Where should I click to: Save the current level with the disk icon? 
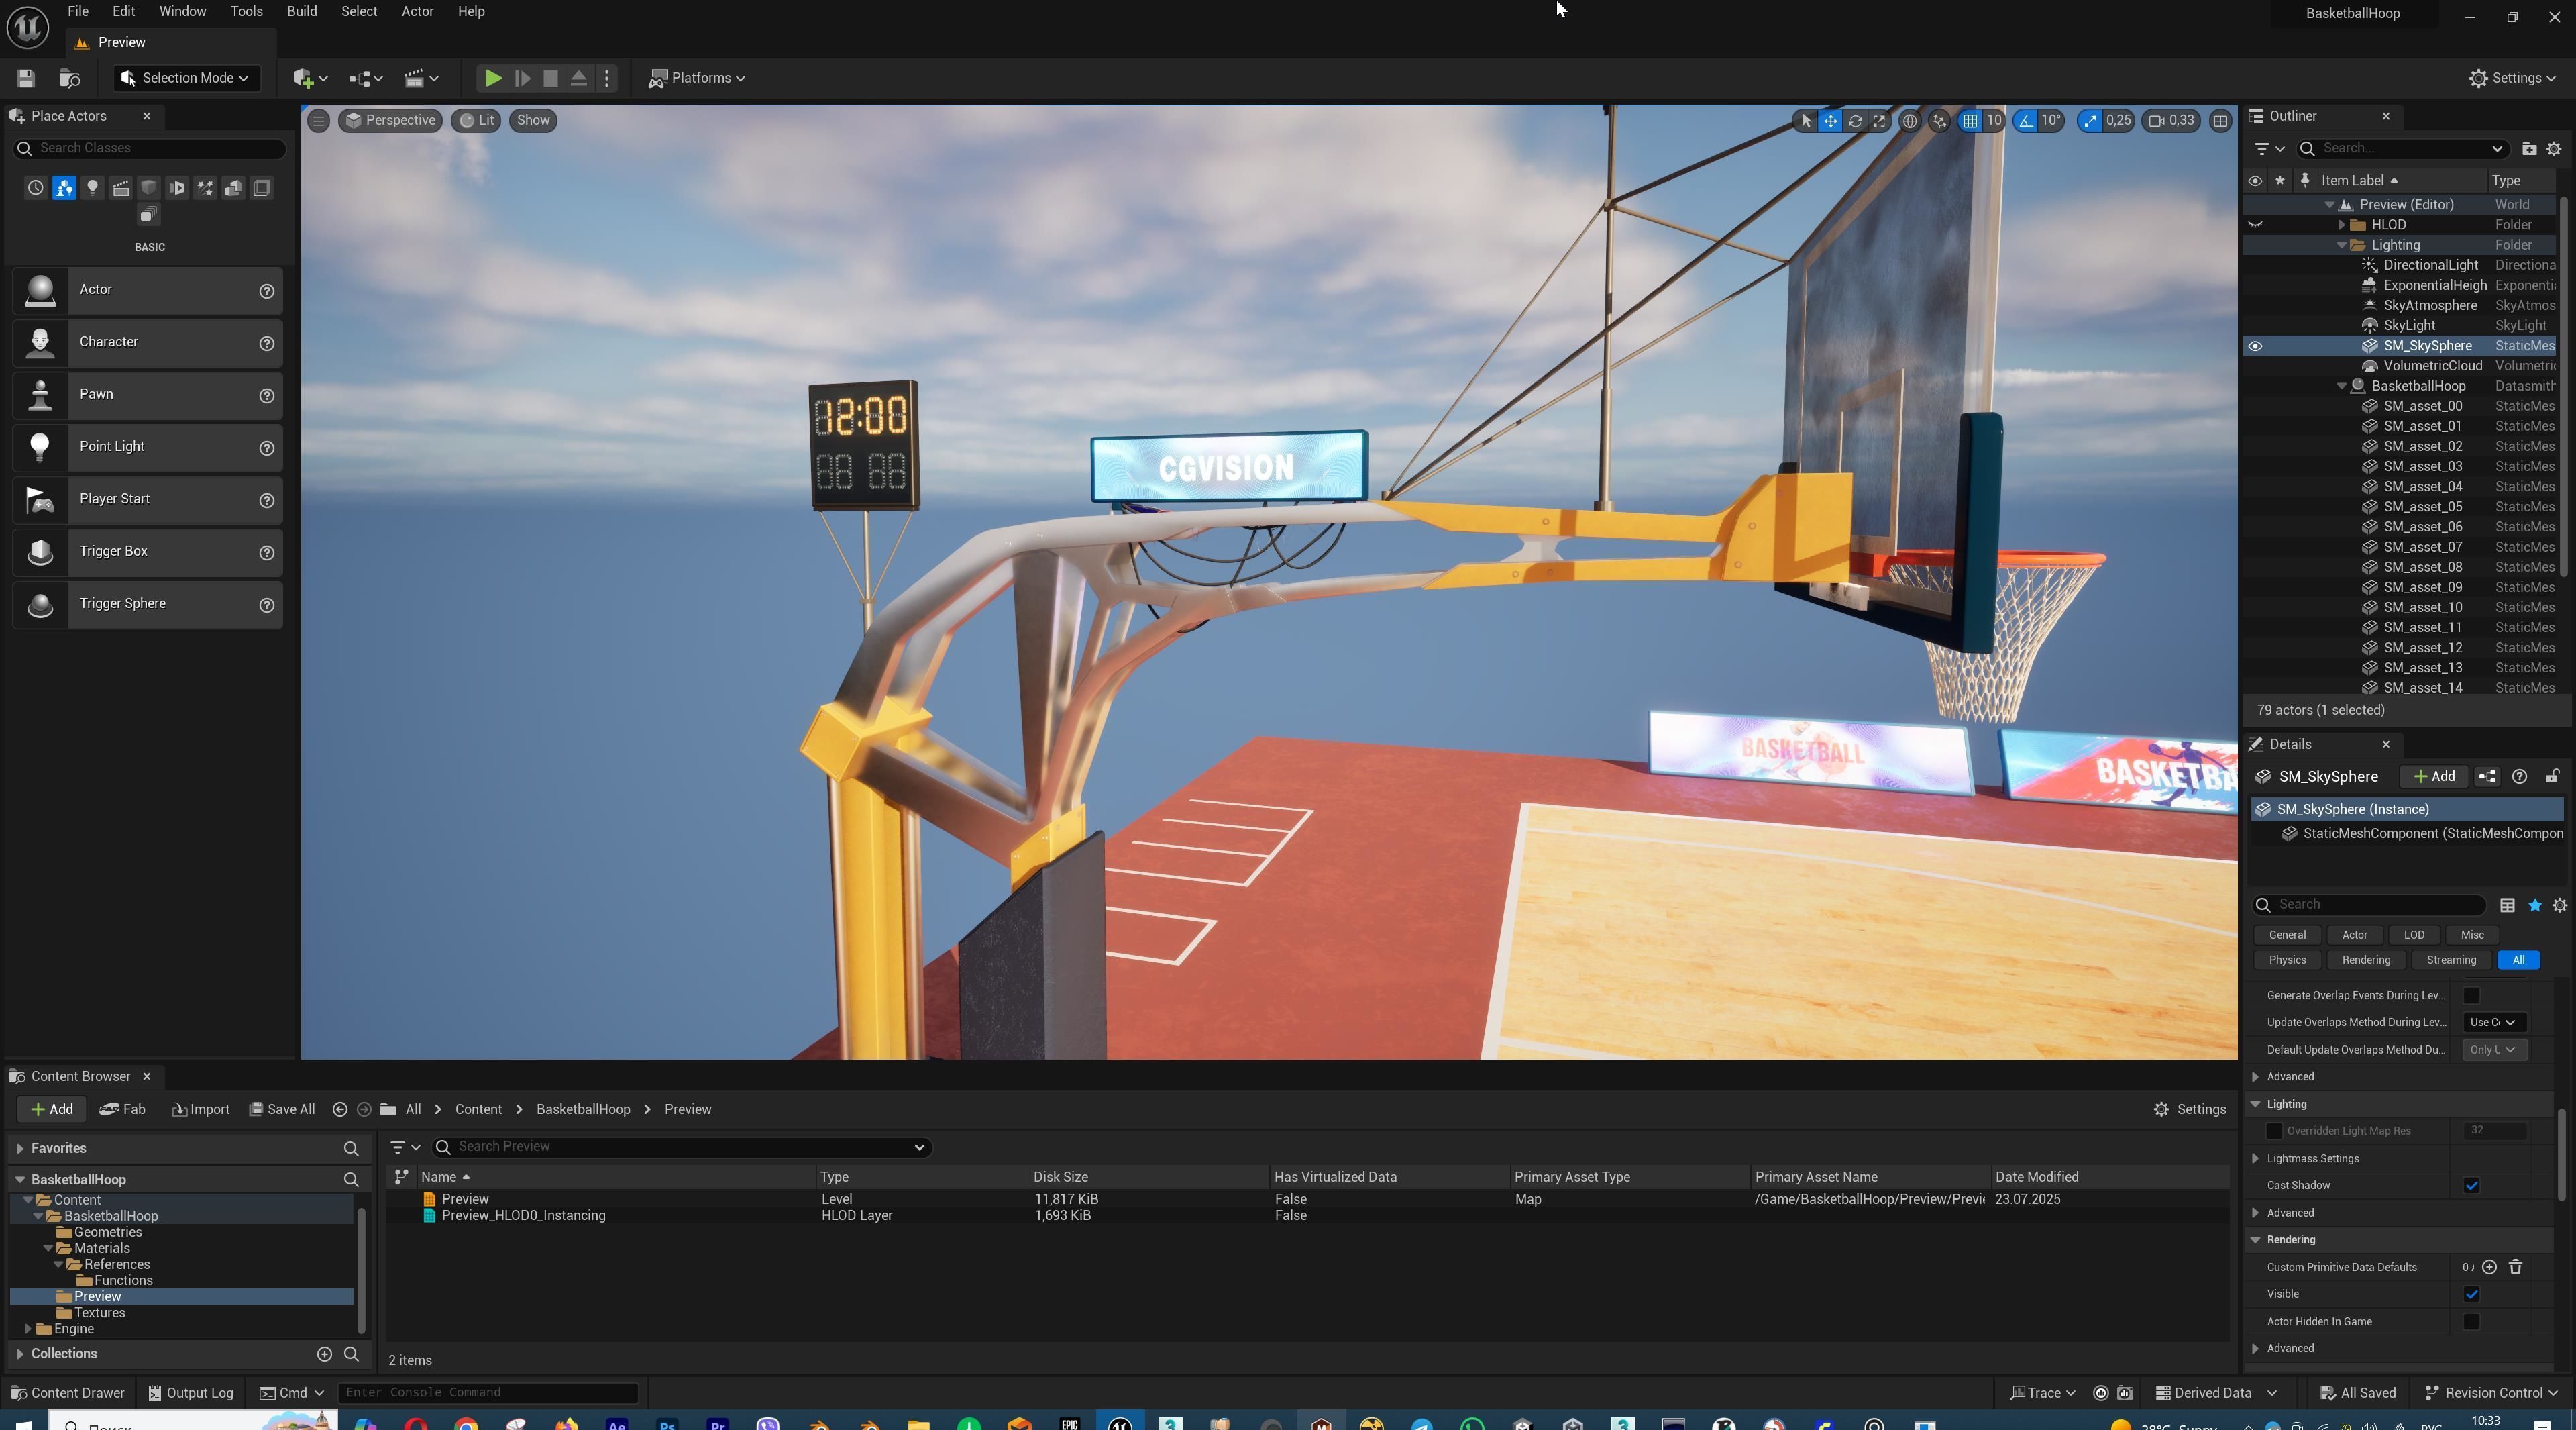tap(26, 78)
